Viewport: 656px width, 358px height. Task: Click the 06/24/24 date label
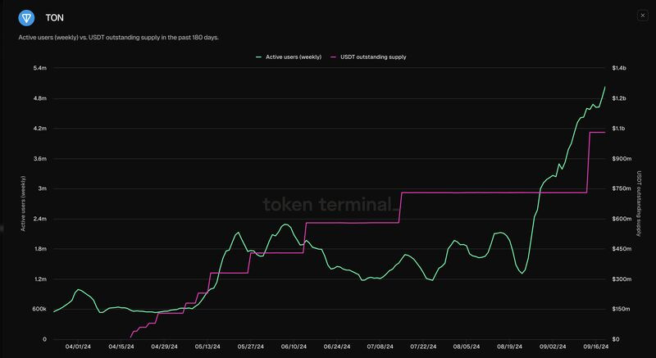coord(337,347)
